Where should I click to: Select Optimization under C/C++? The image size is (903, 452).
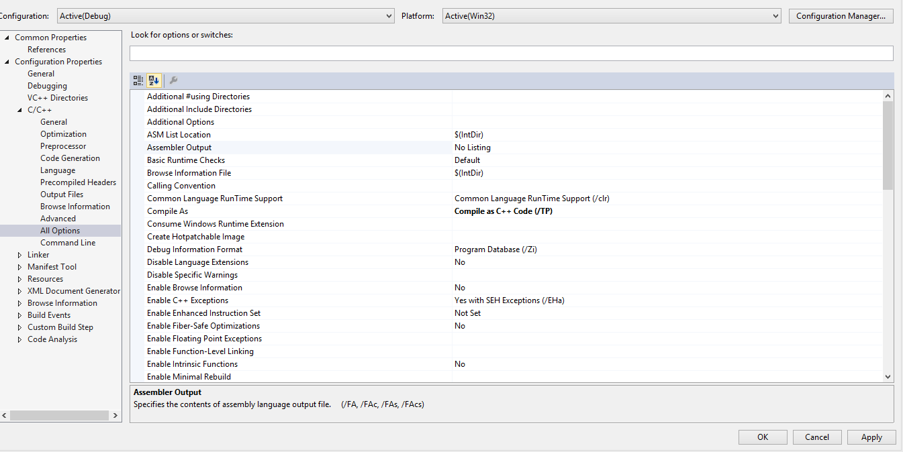pos(63,134)
